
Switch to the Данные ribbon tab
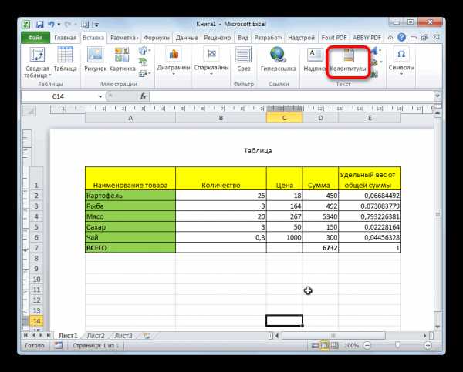tap(187, 38)
